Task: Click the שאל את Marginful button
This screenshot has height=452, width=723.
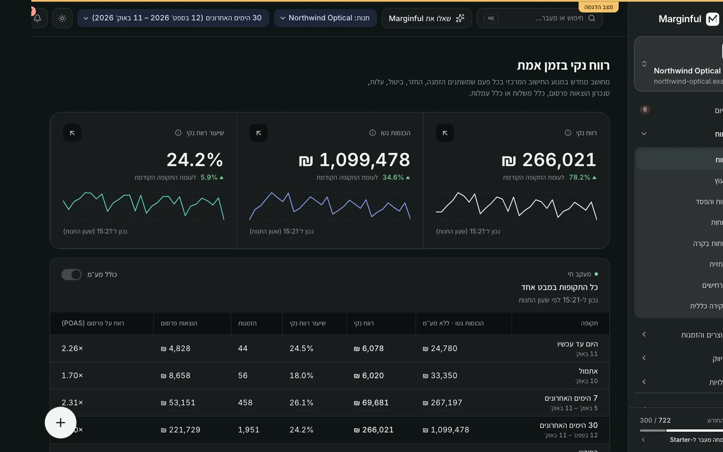Action: 427,18
